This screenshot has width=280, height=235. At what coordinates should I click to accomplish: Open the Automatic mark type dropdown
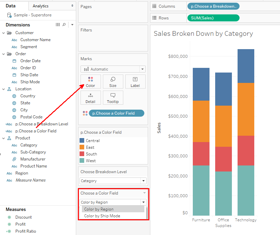point(113,69)
